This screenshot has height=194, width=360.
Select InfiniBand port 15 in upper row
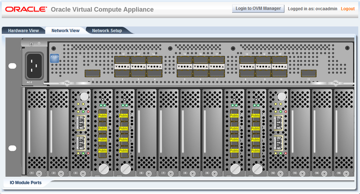click(x=185, y=59)
